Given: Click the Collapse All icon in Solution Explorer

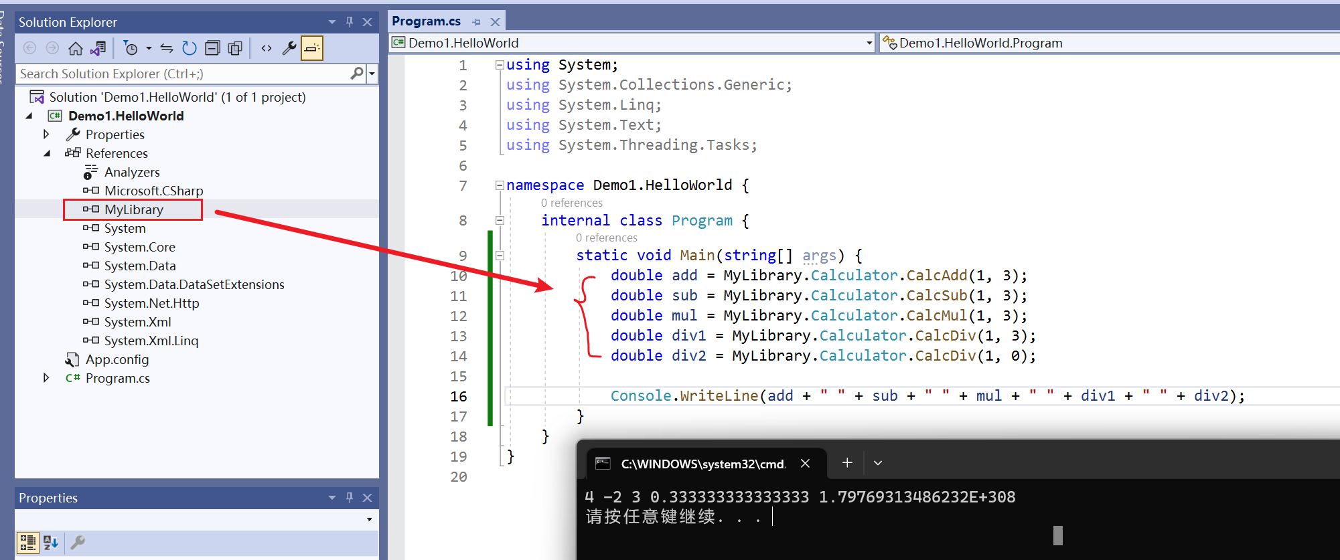Looking at the screenshot, I should pyautogui.click(x=212, y=48).
